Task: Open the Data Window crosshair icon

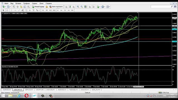Action: [x=18, y=7]
